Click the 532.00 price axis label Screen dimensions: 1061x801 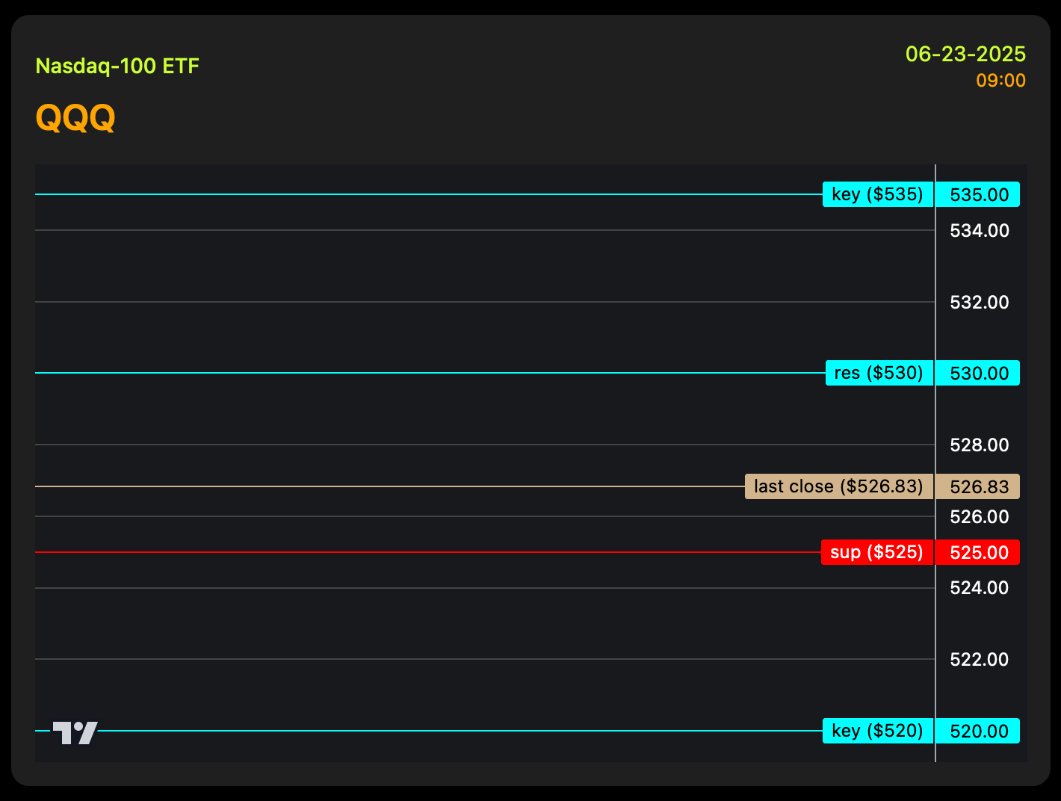point(979,303)
